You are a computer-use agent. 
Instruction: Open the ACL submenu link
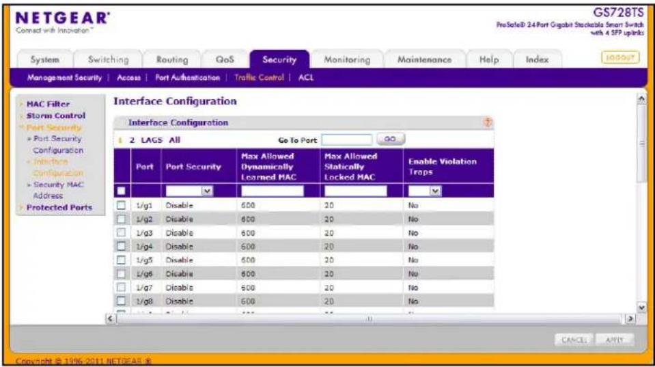pyautogui.click(x=306, y=77)
